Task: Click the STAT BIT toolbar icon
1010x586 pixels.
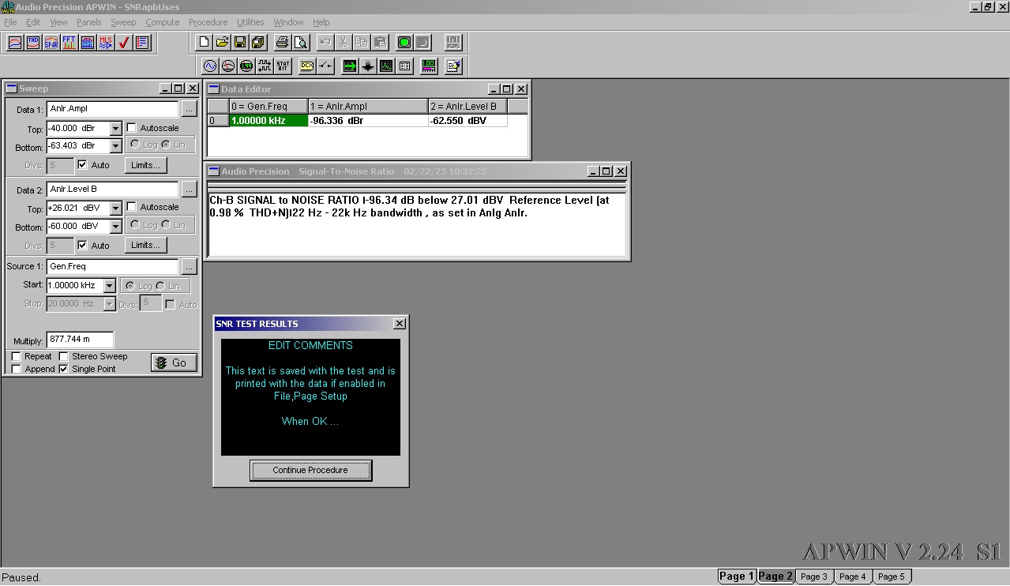Action: (283, 66)
